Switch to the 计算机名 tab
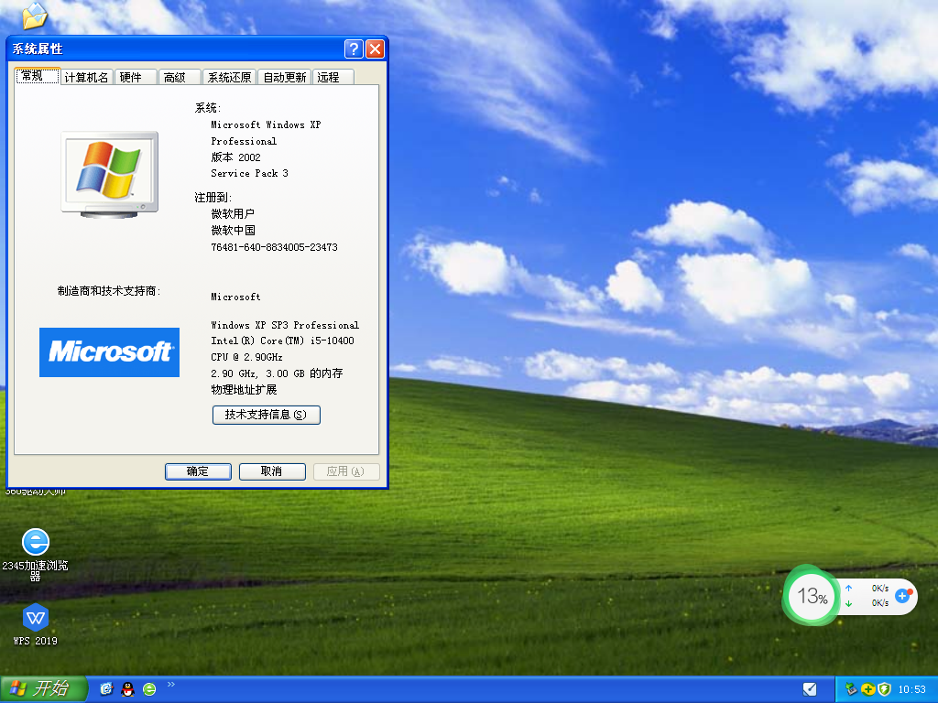938x703 pixels. [87, 77]
